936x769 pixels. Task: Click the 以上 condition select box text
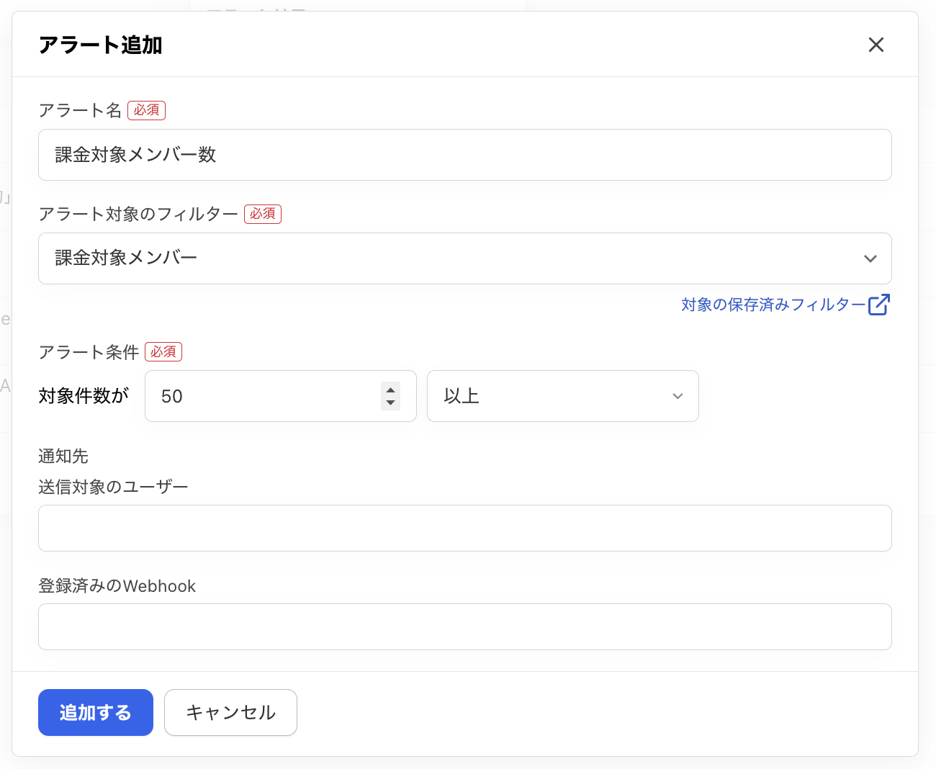click(462, 396)
